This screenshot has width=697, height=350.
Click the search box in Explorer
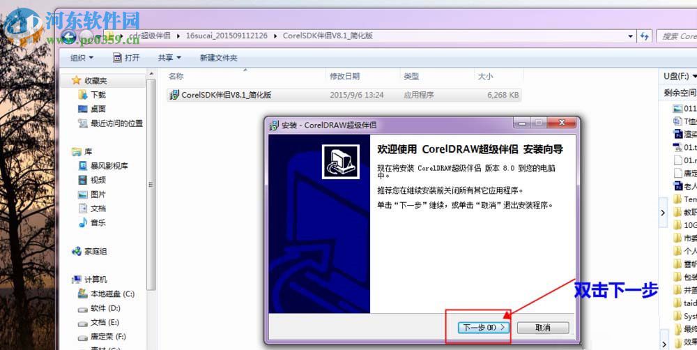[x=677, y=36]
